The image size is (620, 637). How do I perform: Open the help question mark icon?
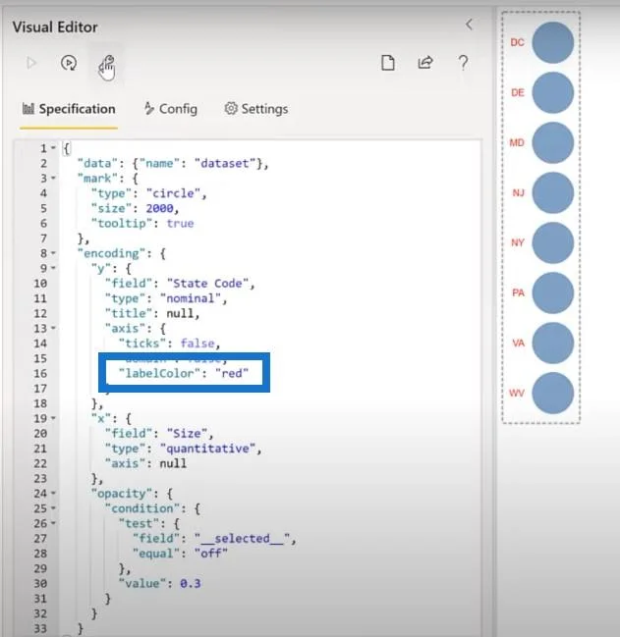463,63
